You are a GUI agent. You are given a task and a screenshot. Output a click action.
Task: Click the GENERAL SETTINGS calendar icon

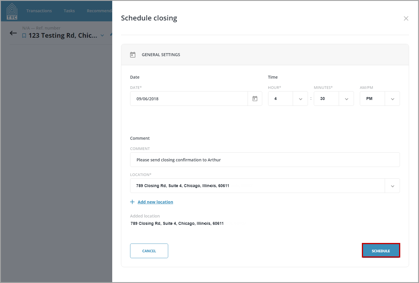133,54
